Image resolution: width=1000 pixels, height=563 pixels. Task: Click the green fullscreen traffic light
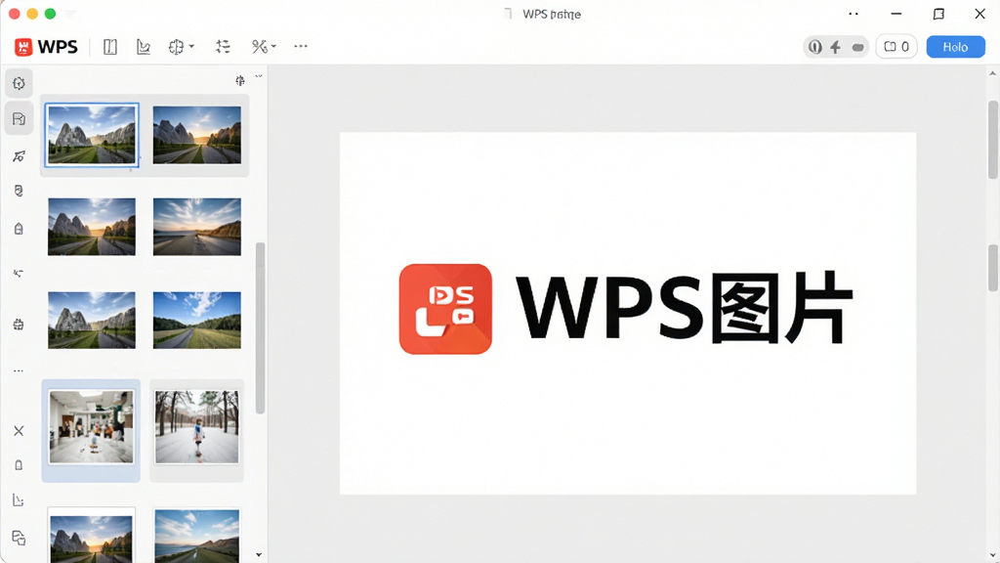[x=50, y=14]
